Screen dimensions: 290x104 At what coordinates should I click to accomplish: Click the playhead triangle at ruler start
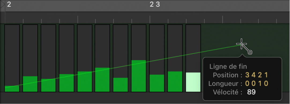pos(2,5)
